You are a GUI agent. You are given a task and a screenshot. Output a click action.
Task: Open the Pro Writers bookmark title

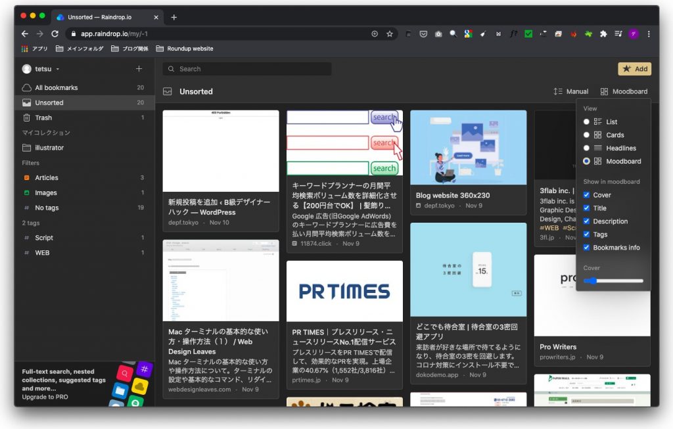pos(558,347)
